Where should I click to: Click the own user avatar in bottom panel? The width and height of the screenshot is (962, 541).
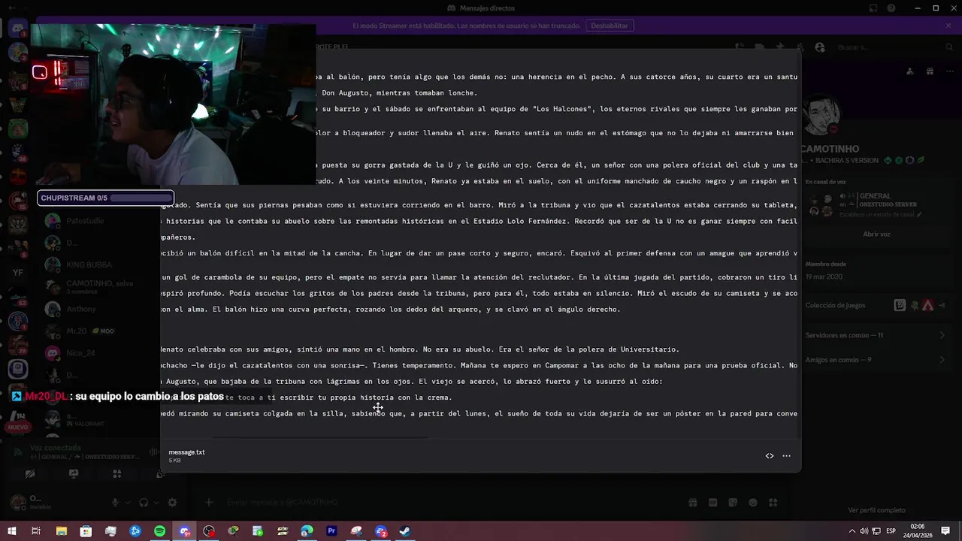(17, 503)
